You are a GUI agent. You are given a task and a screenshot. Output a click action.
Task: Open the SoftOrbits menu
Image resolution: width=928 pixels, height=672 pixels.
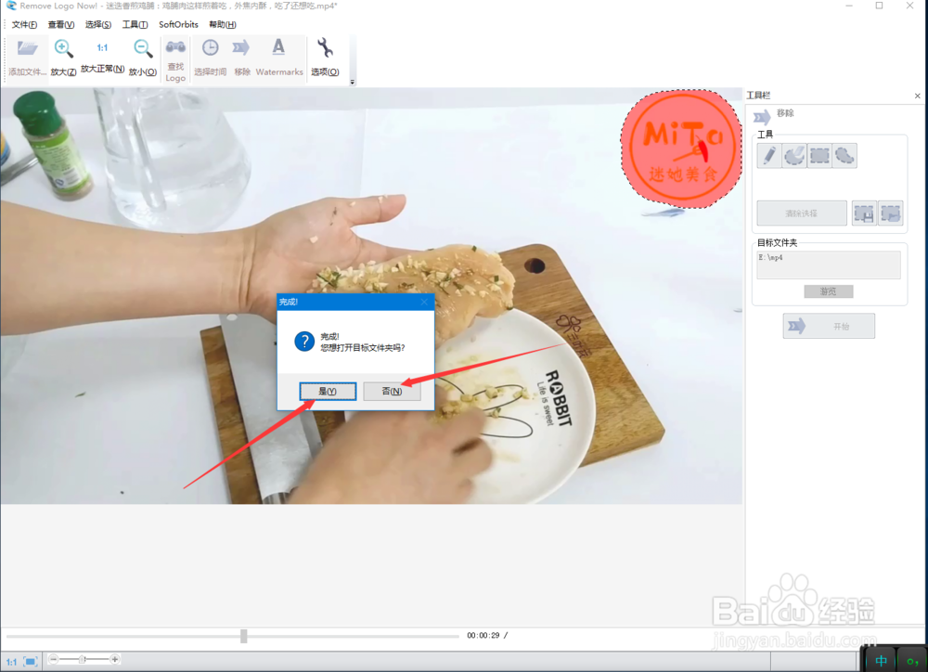178,24
